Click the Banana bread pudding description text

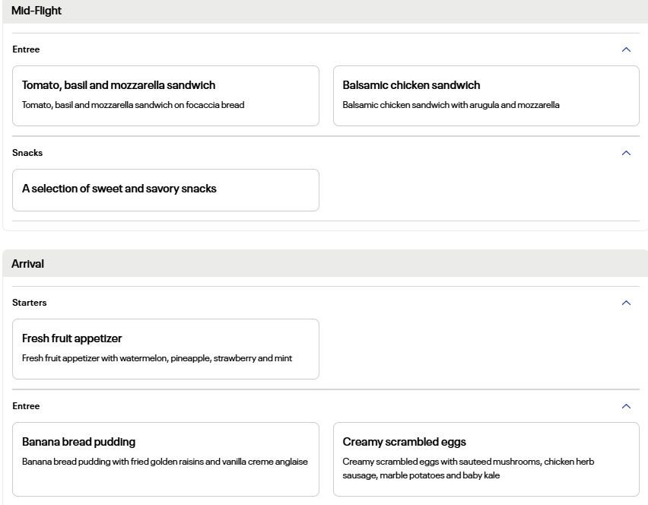point(165,462)
